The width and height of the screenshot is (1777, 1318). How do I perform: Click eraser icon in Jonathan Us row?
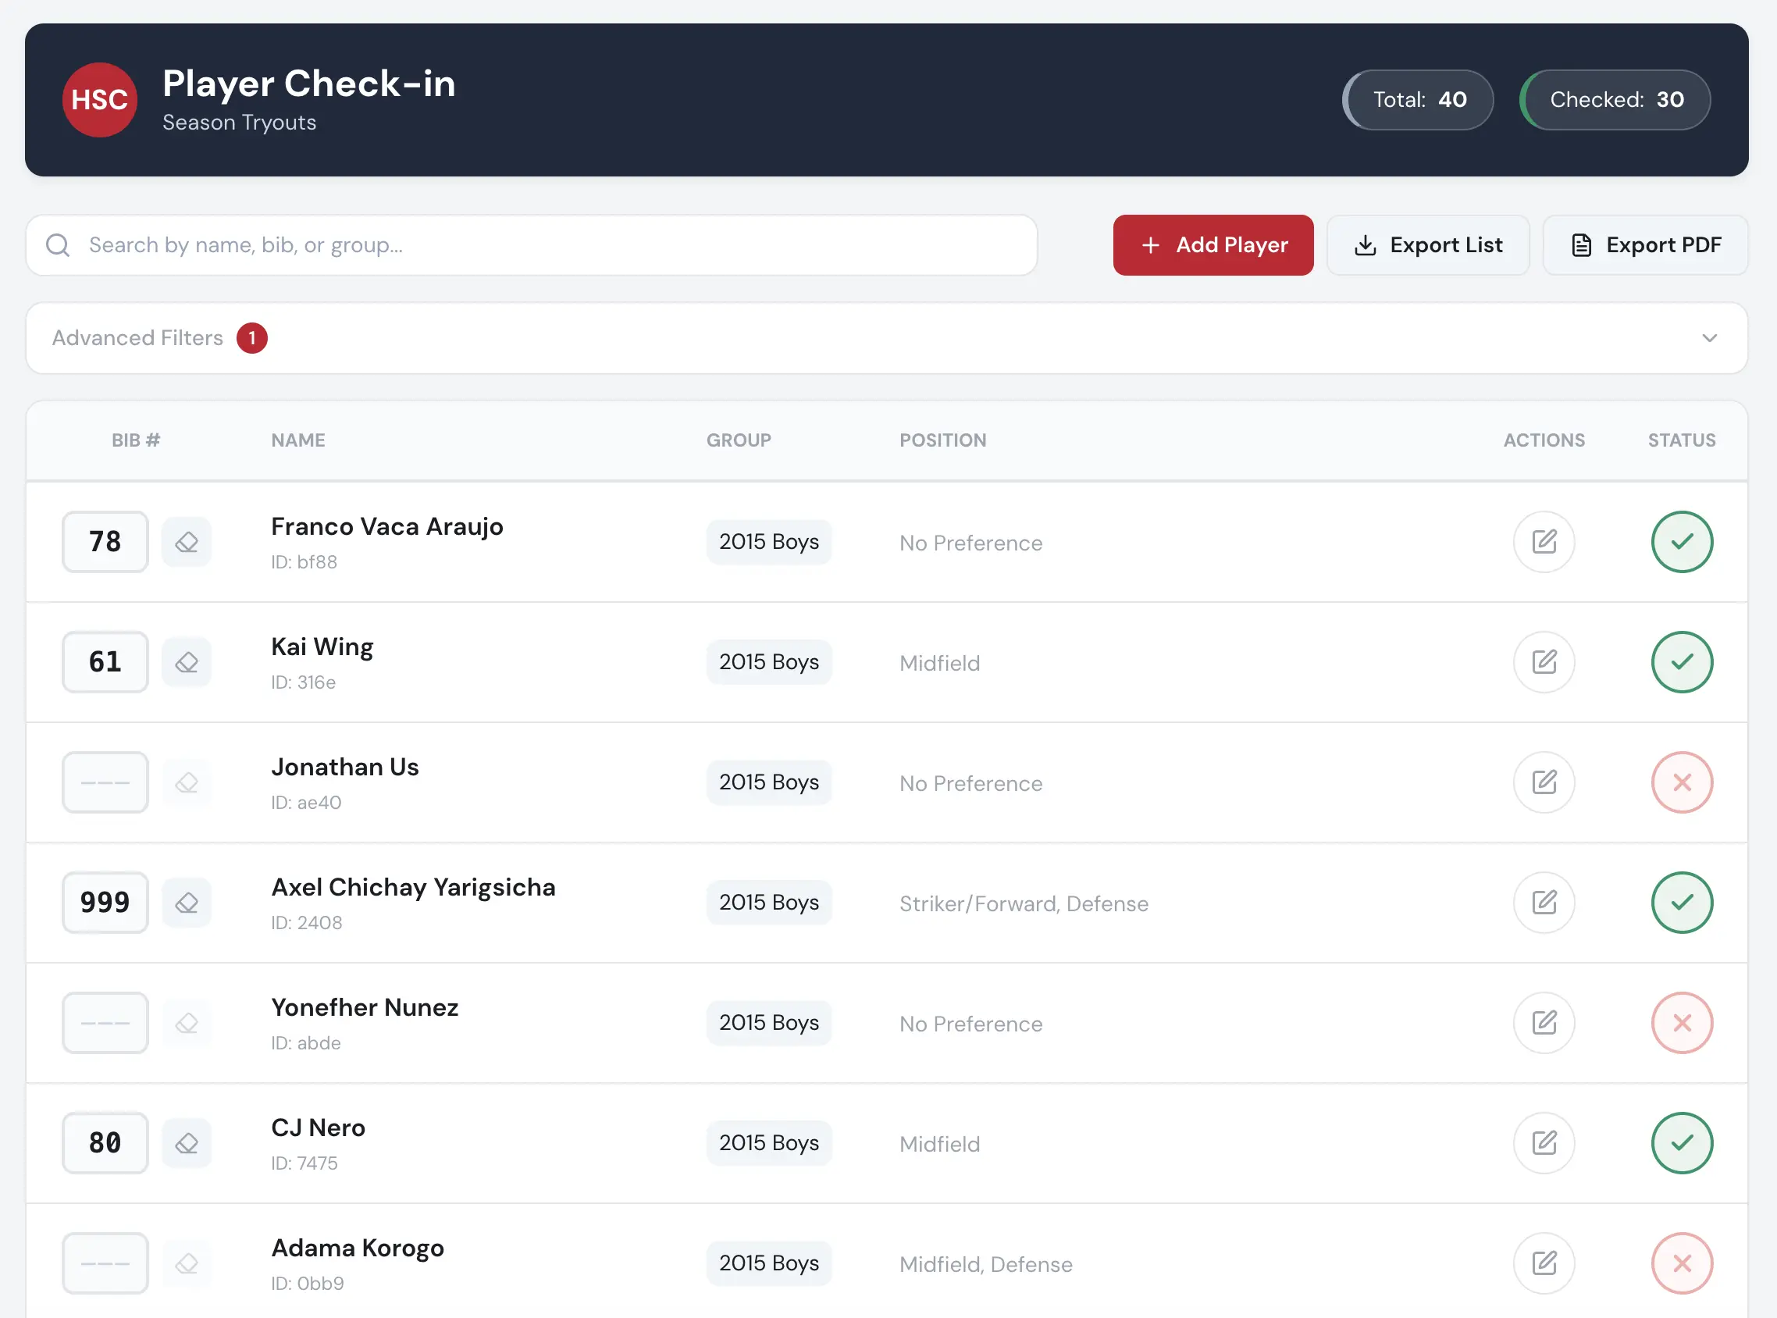click(187, 782)
